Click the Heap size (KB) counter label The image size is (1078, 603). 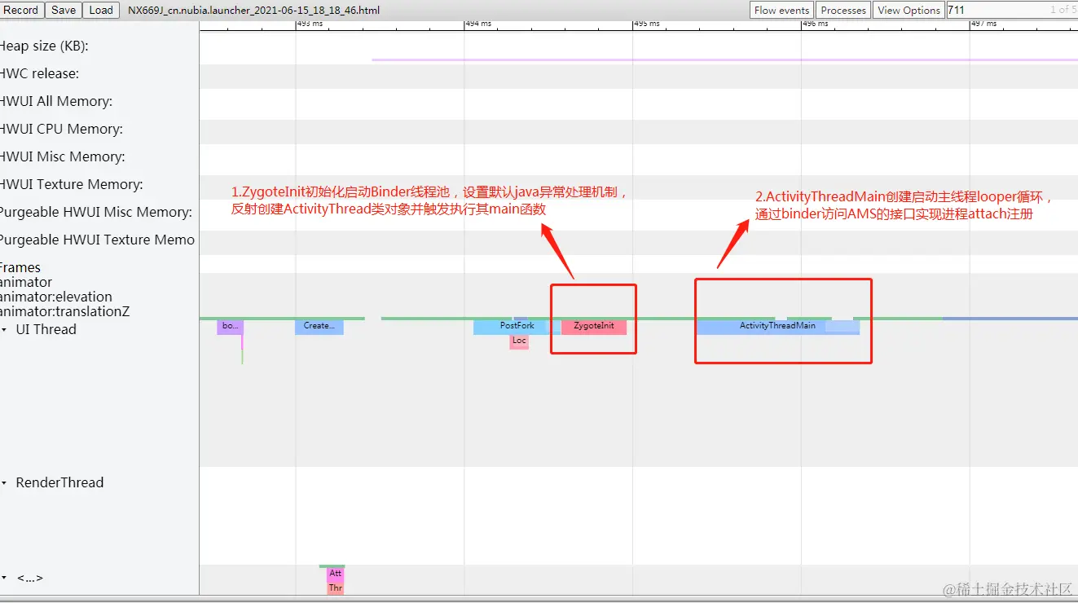pos(44,46)
